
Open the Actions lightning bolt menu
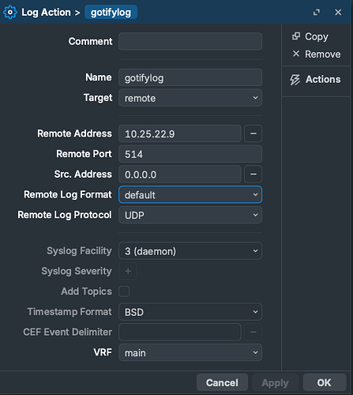coord(315,79)
